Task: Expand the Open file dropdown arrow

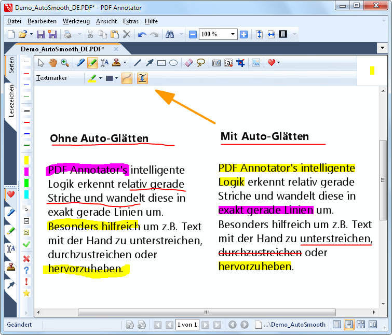Action: (31, 34)
